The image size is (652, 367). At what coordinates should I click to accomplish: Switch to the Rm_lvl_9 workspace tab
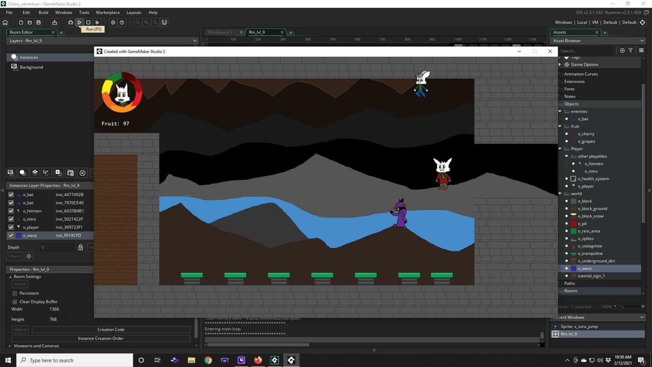coord(265,32)
